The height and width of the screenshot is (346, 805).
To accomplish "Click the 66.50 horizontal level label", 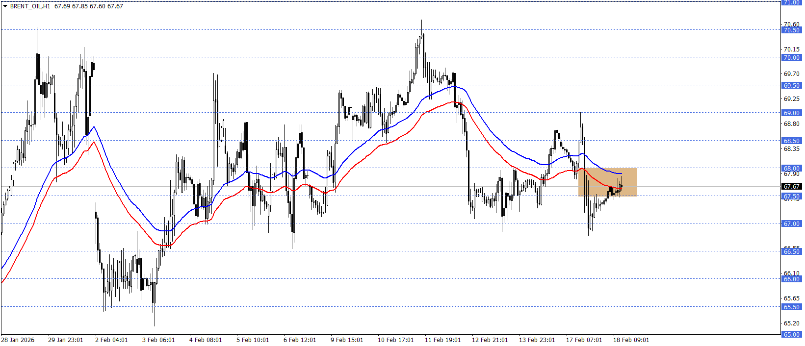I will pos(791,252).
